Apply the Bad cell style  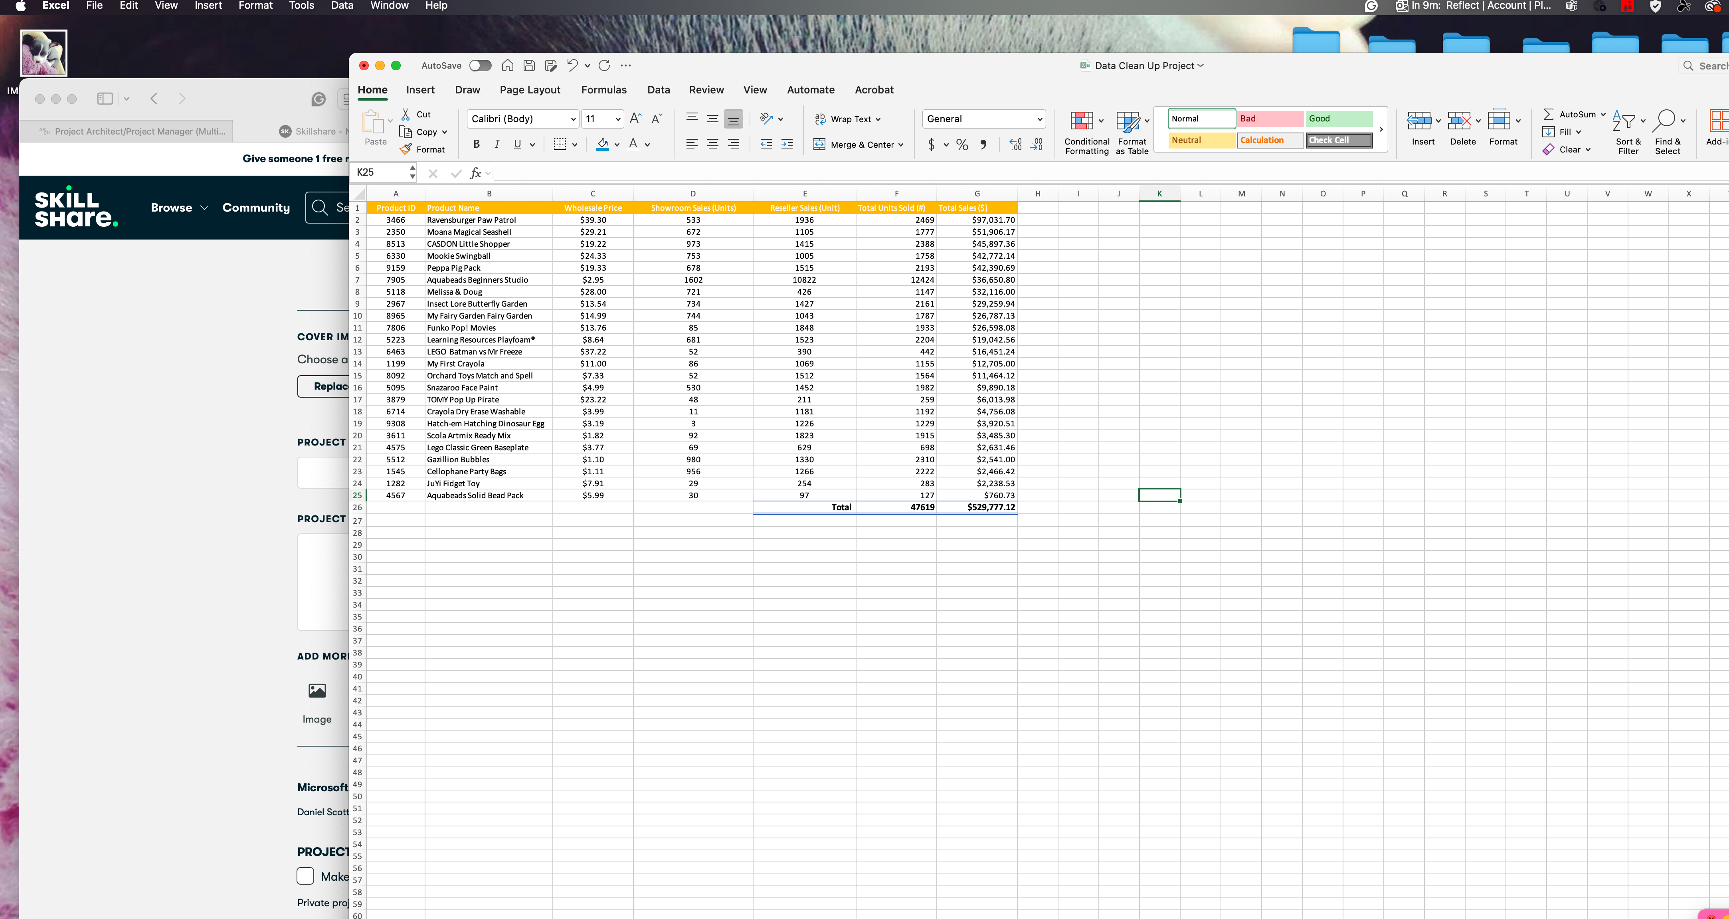point(1270,119)
